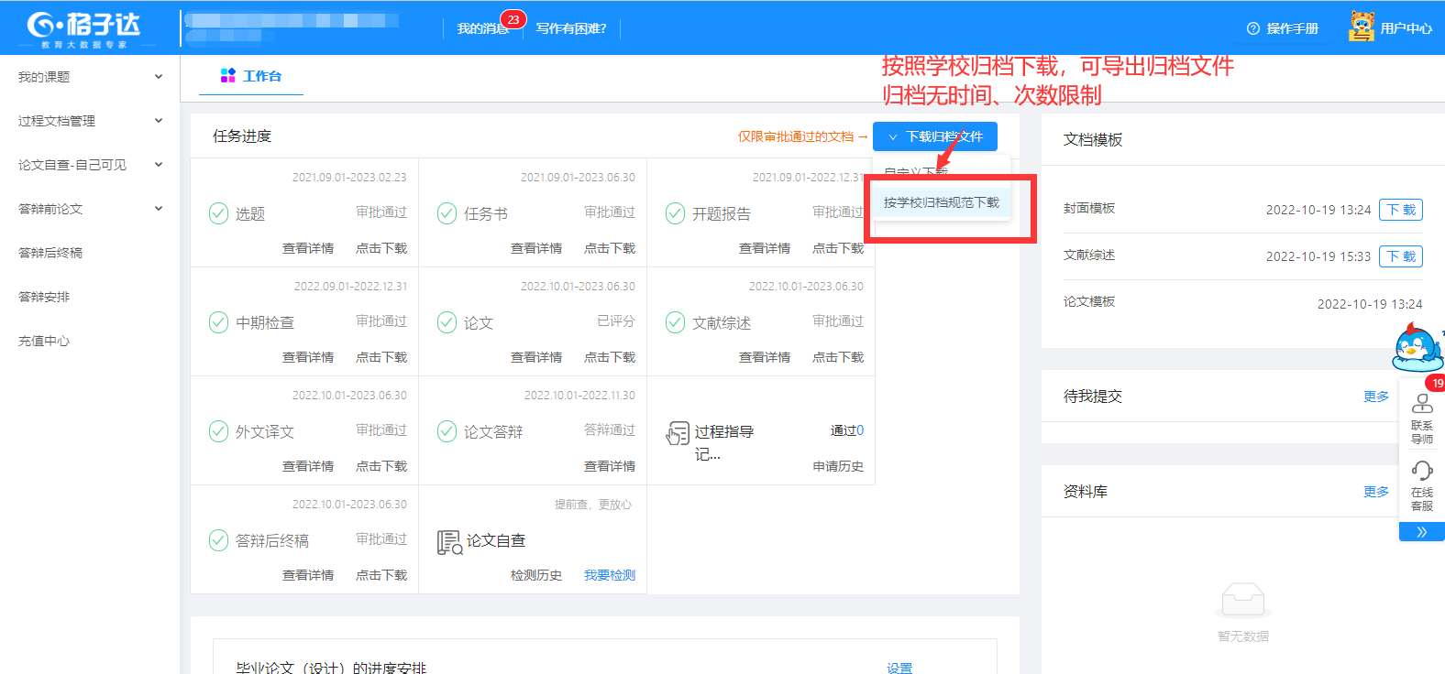Switch to the 工作台 tab
Viewport: 1445px width, 674px height.
point(251,76)
